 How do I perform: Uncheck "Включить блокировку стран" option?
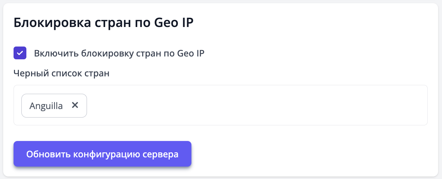click(20, 53)
